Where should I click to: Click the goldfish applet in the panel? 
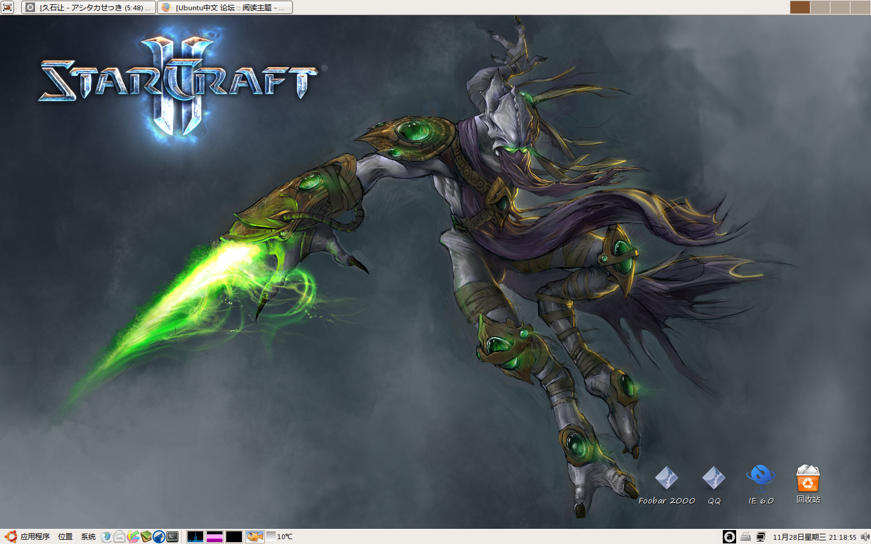(255, 537)
